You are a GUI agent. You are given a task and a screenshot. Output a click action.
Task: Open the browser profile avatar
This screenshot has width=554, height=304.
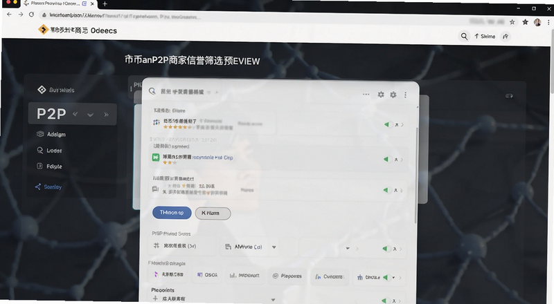click(x=537, y=22)
